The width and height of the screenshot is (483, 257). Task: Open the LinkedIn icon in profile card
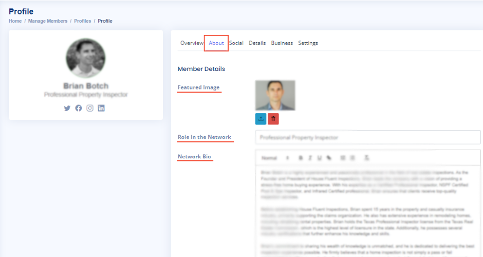pyautogui.click(x=101, y=108)
